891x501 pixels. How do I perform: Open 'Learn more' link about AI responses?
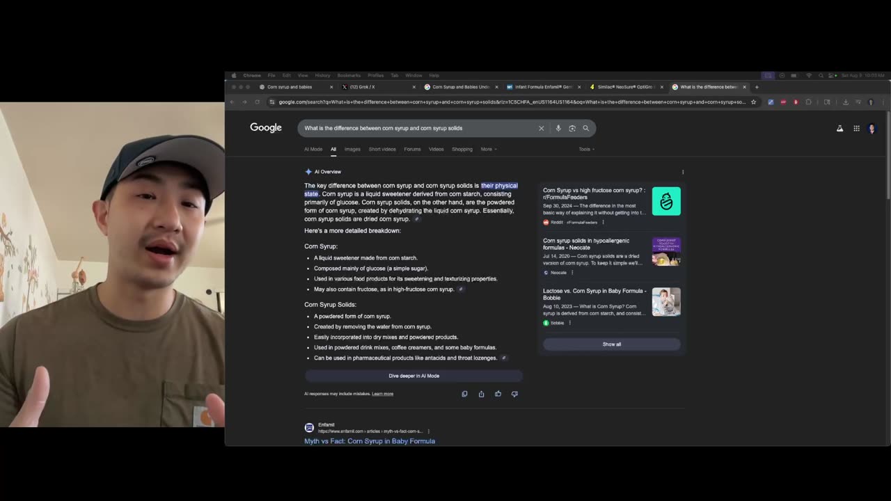pyautogui.click(x=383, y=394)
